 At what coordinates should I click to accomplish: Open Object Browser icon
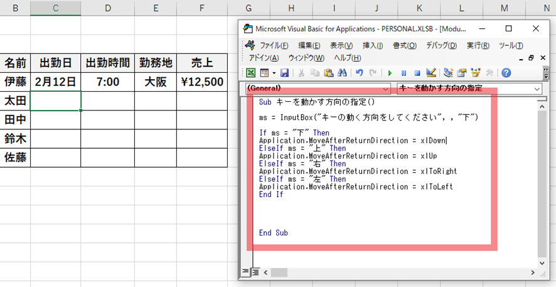point(476,73)
